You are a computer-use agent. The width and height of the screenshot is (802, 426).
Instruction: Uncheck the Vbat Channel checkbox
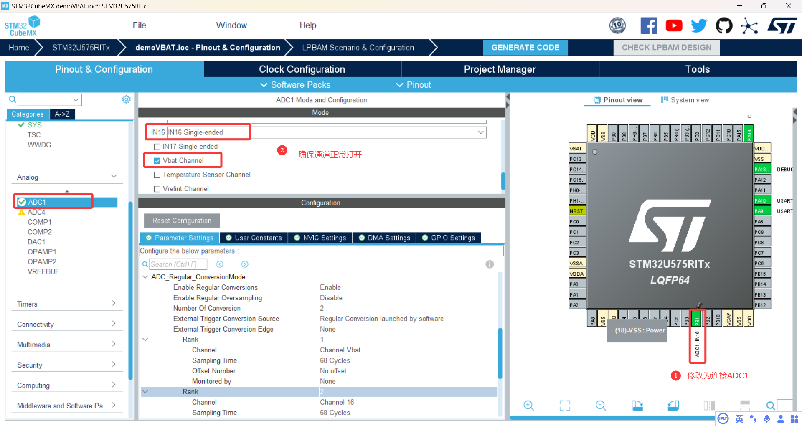[157, 161]
